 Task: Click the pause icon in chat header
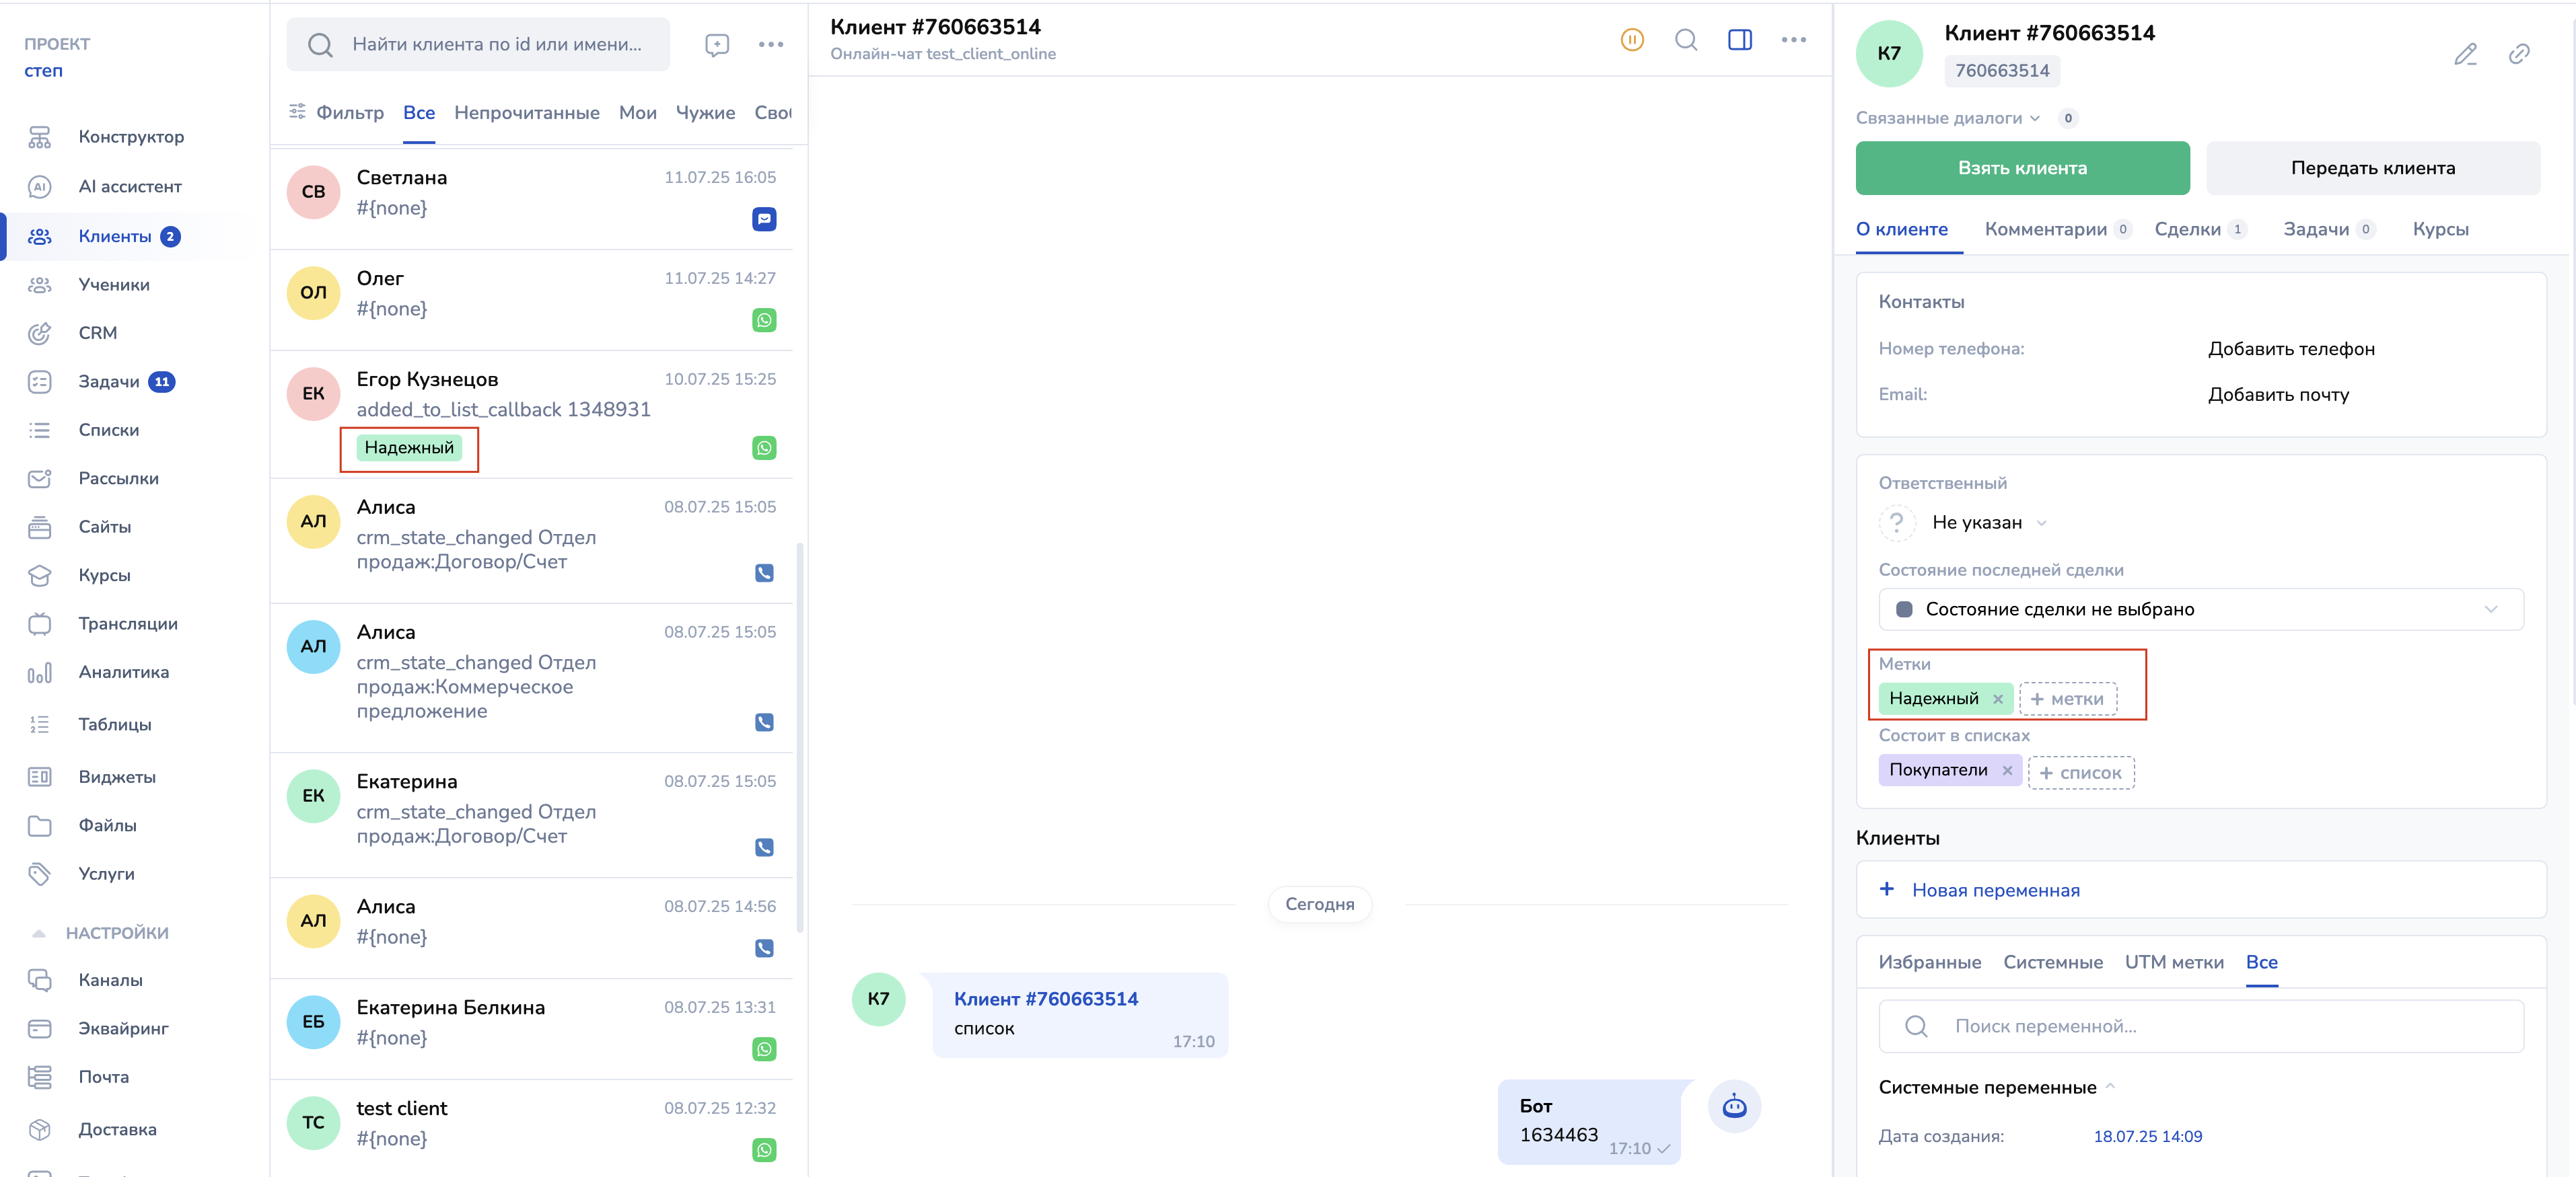click(x=1631, y=40)
